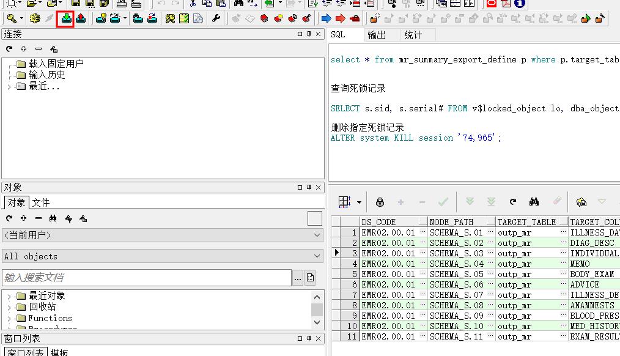Click the ellipsis button beside search field

pyautogui.click(x=298, y=278)
